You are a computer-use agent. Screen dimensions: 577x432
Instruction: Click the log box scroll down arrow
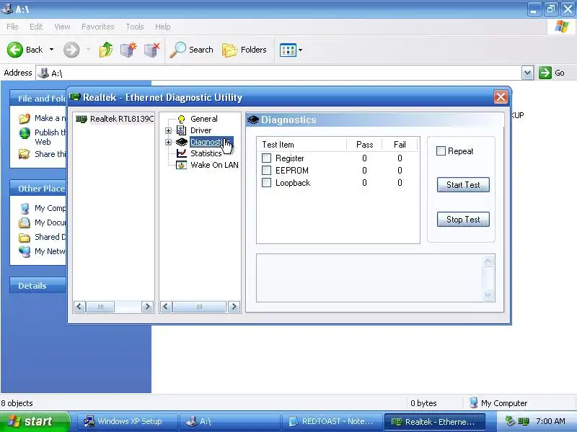point(488,294)
